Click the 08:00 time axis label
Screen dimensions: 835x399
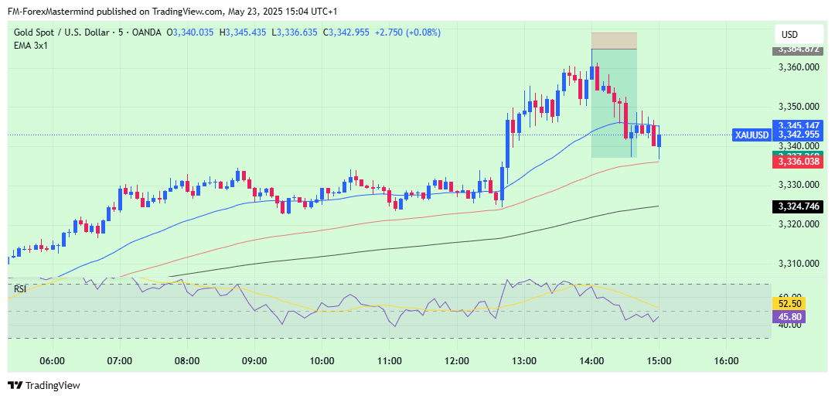click(x=187, y=360)
